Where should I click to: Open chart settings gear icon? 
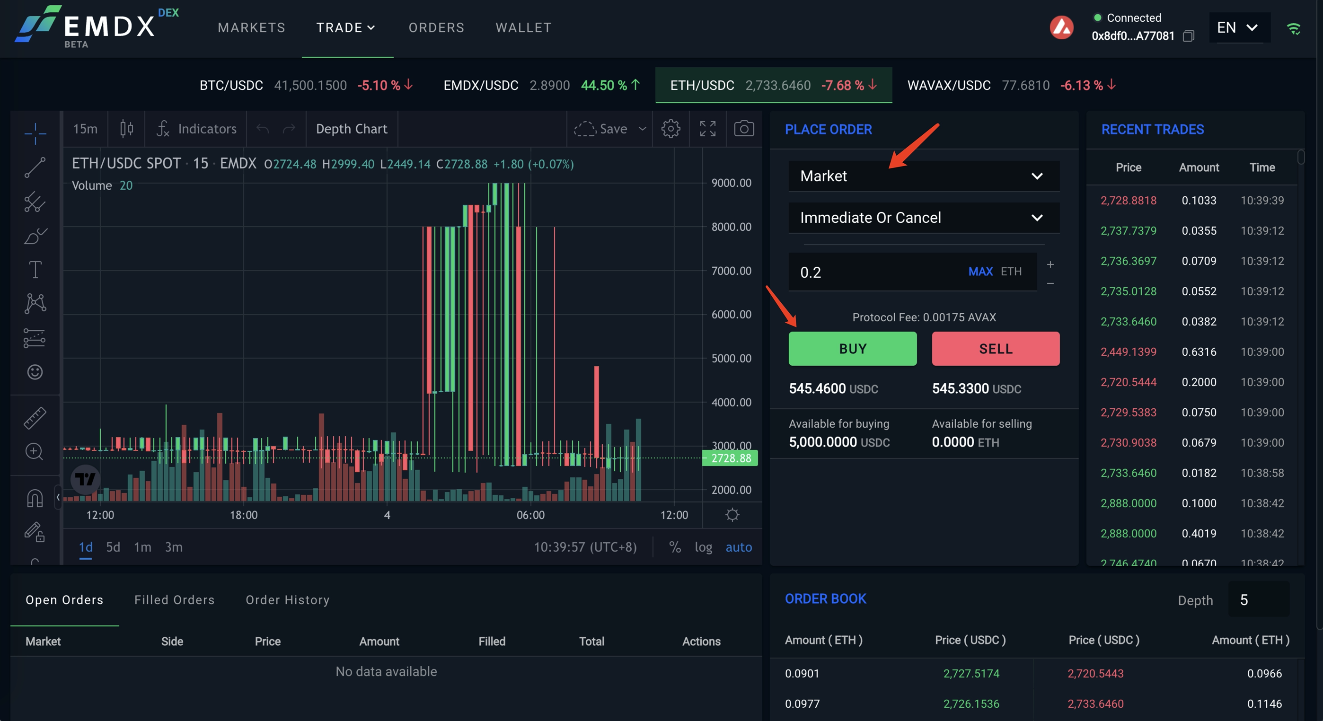pos(670,128)
